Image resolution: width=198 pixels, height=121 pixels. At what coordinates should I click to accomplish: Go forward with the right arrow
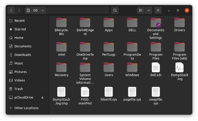point(19,10)
